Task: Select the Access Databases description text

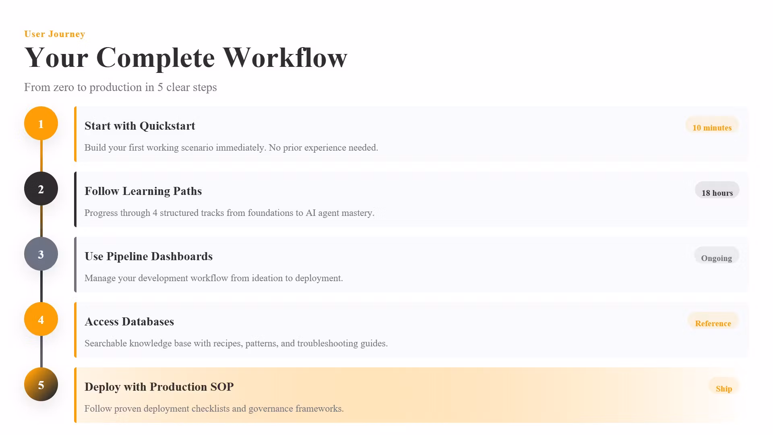Action: click(x=236, y=344)
